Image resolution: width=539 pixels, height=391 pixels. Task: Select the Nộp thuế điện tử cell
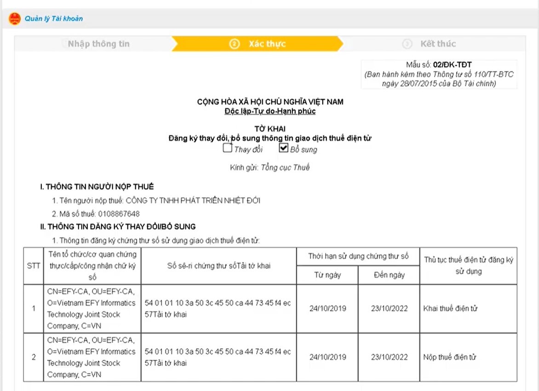[x=469, y=357]
